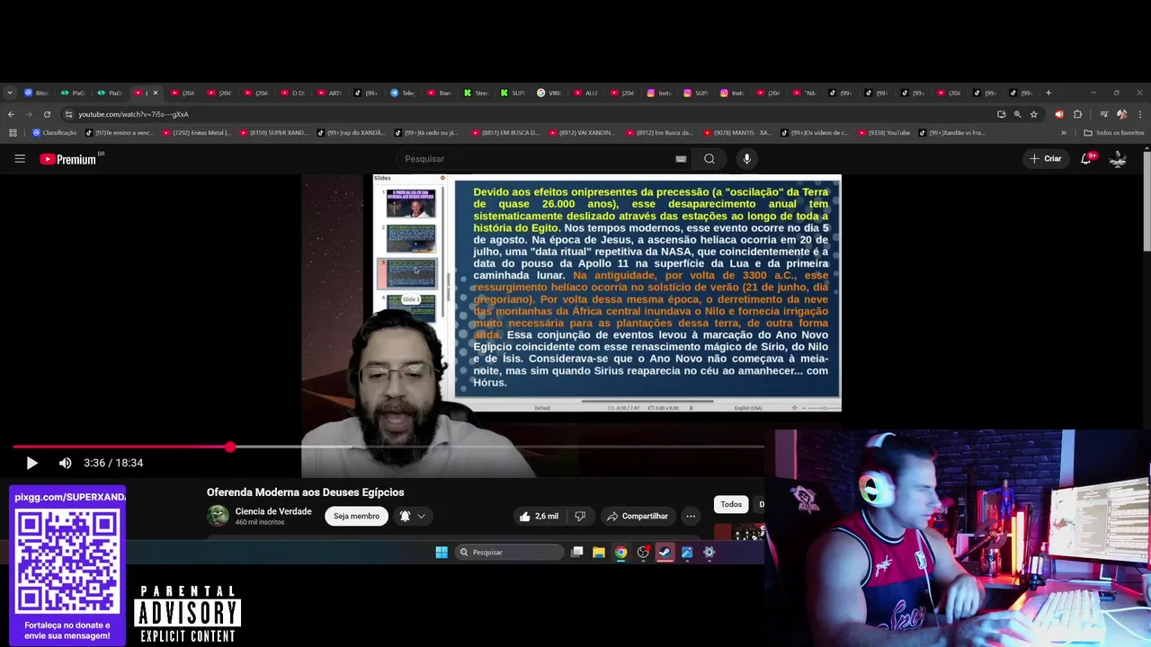Select the Todos filter chip
Viewport: 1151px width, 647px height.
[731, 504]
